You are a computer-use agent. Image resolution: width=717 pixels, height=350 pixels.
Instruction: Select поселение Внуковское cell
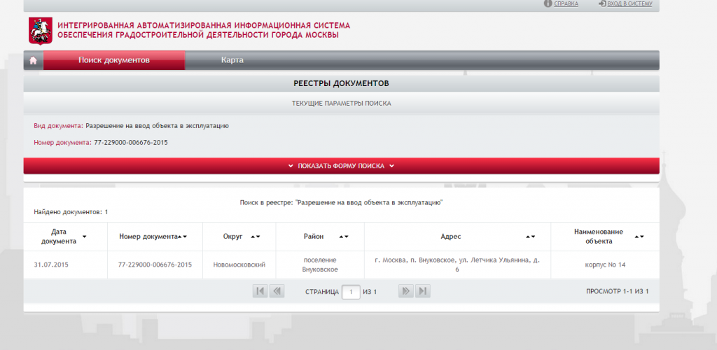(320, 265)
